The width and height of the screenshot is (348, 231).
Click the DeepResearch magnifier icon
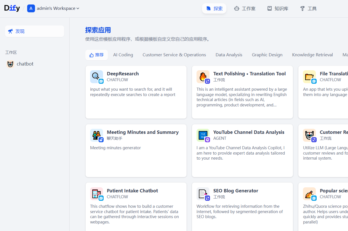pos(97,77)
